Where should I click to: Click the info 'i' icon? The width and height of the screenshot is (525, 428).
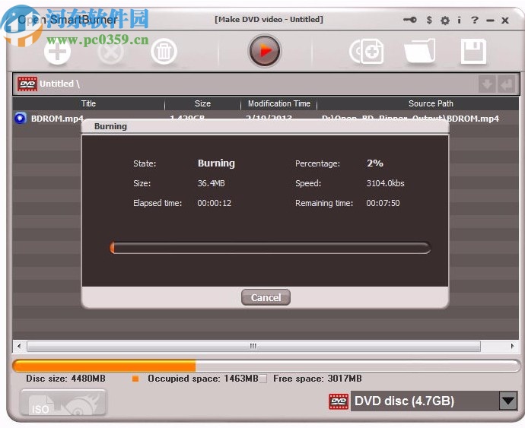point(460,20)
